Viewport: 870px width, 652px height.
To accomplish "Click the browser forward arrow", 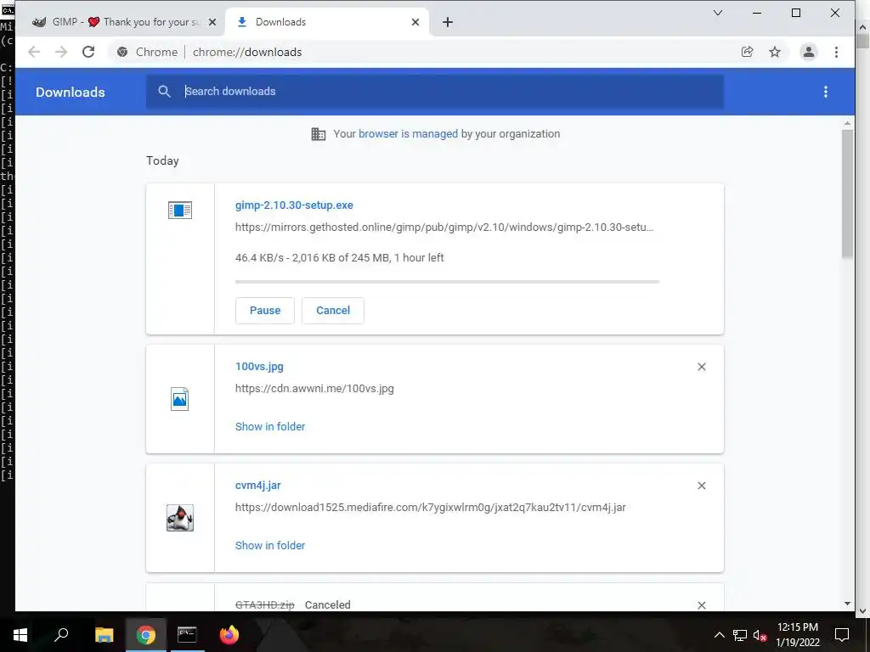I will pyautogui.click(x=61, y=52).
